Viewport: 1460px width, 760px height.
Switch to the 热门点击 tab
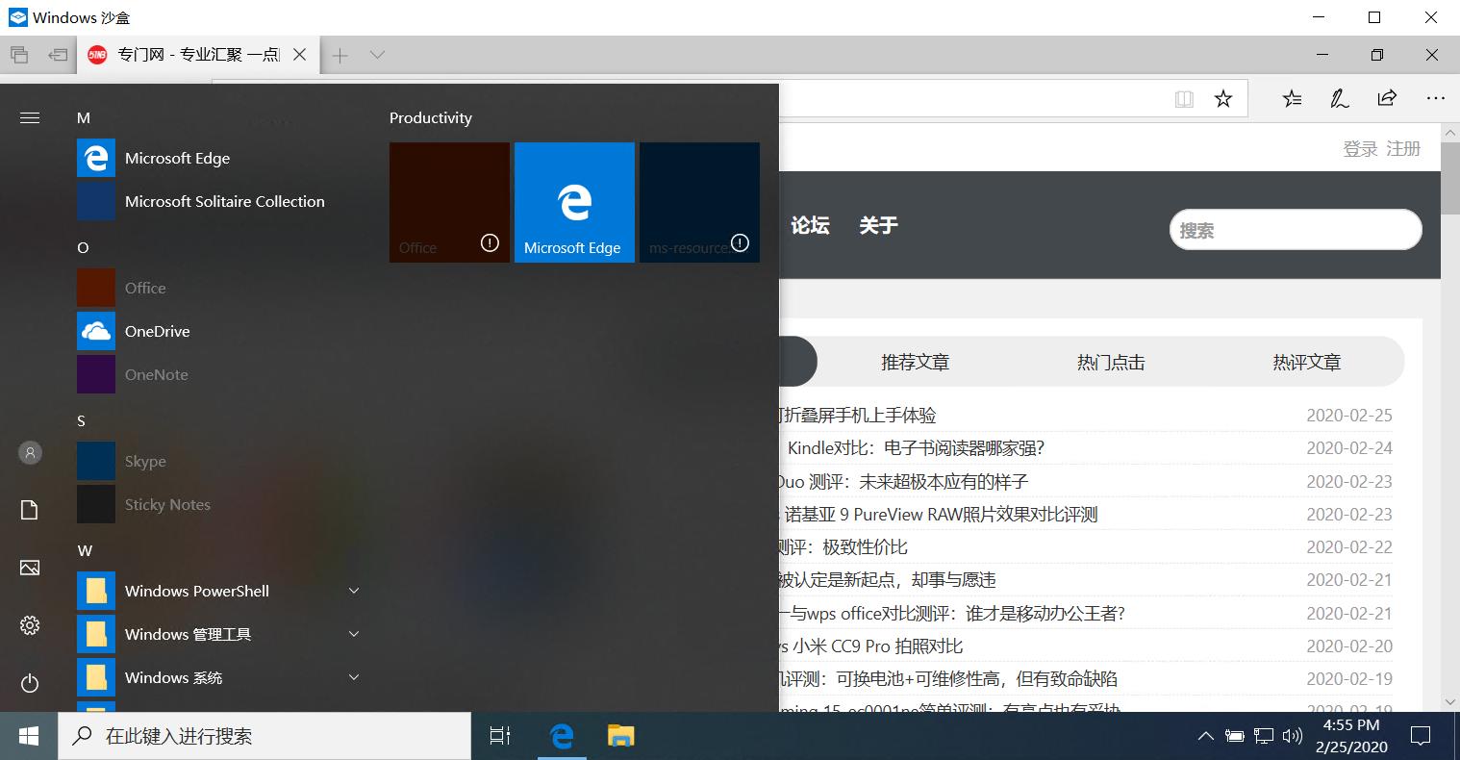click(1110, 361)
